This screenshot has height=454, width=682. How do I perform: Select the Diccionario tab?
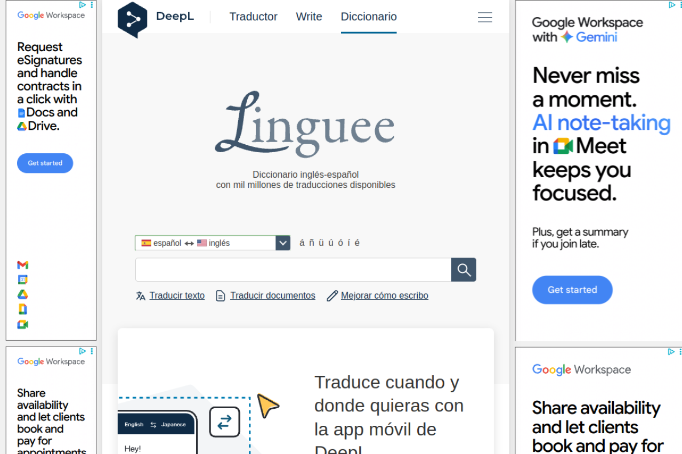369,16
